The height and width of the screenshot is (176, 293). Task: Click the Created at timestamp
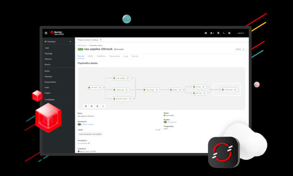[x=87, y=151]
